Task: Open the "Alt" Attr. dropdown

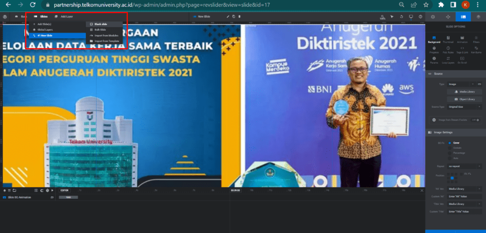Action: click(x=464, y=189)
